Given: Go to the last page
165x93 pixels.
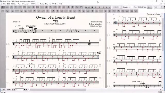Looking at the screenshot, I should [x=26, y=90].
